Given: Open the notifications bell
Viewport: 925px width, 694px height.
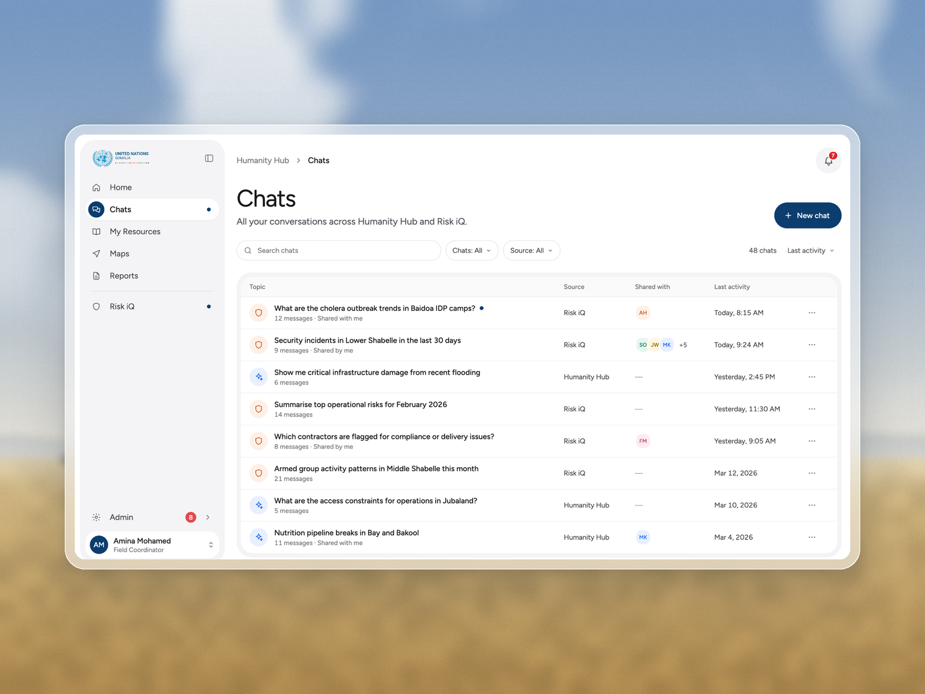Looking at the screenshot, I should pos(828,160).
